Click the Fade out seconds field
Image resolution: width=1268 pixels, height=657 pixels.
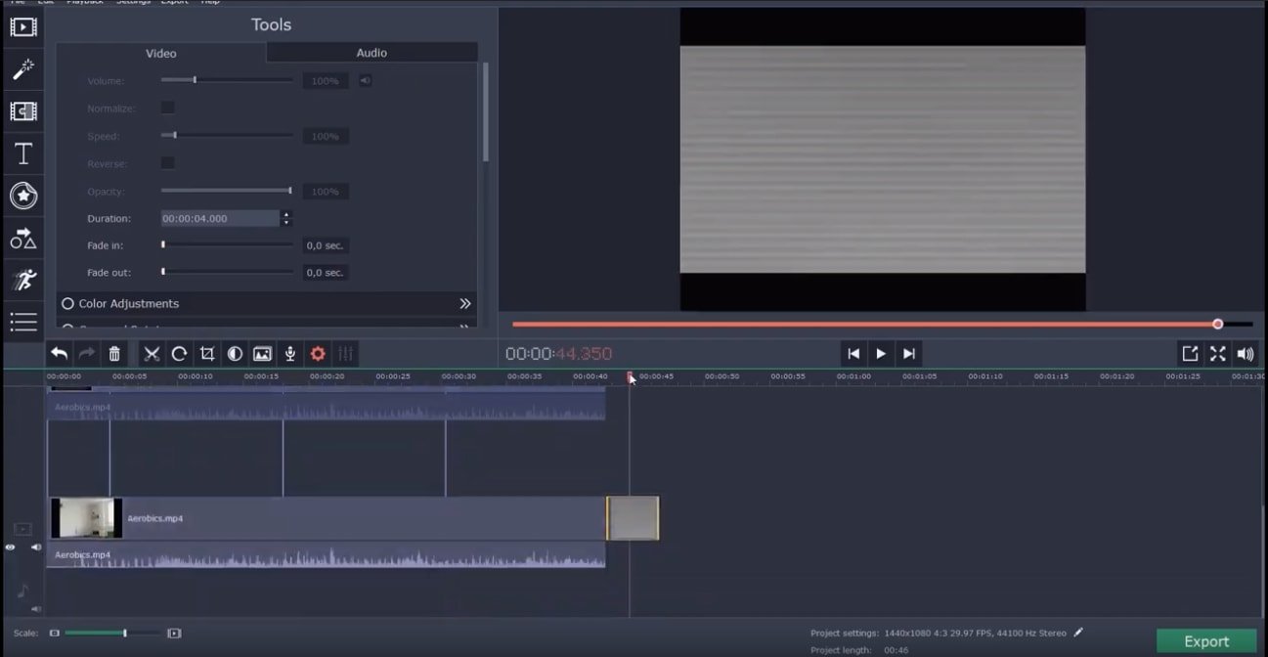(326, 273)
